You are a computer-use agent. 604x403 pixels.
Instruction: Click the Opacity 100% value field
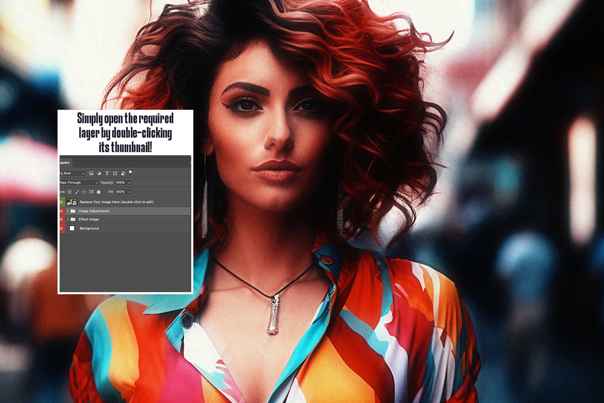click(120, 183)
